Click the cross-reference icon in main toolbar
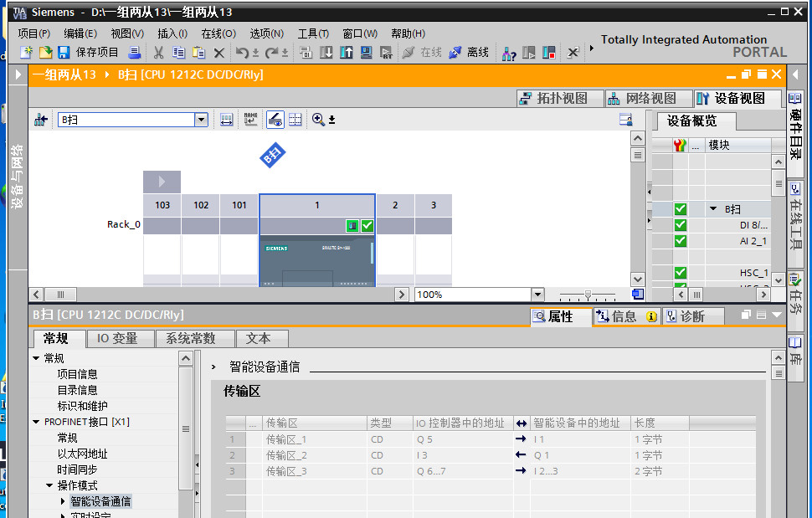The height and width of the screenshot is (518, 812). (573, 52)
